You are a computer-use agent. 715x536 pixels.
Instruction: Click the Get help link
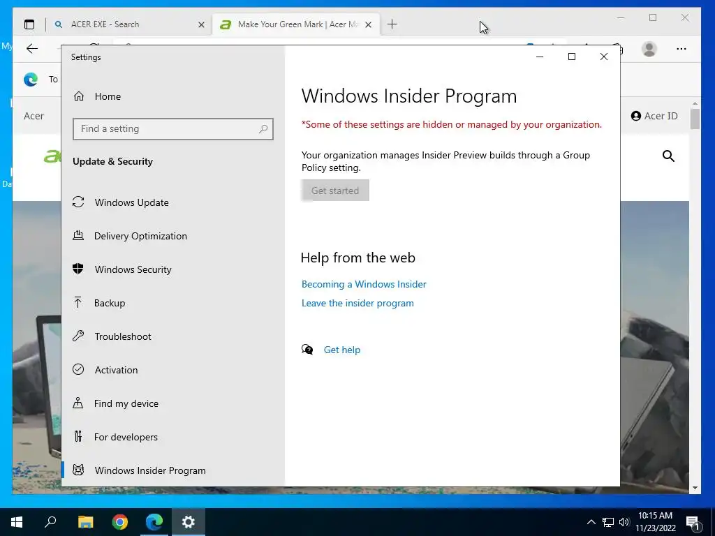342,350
